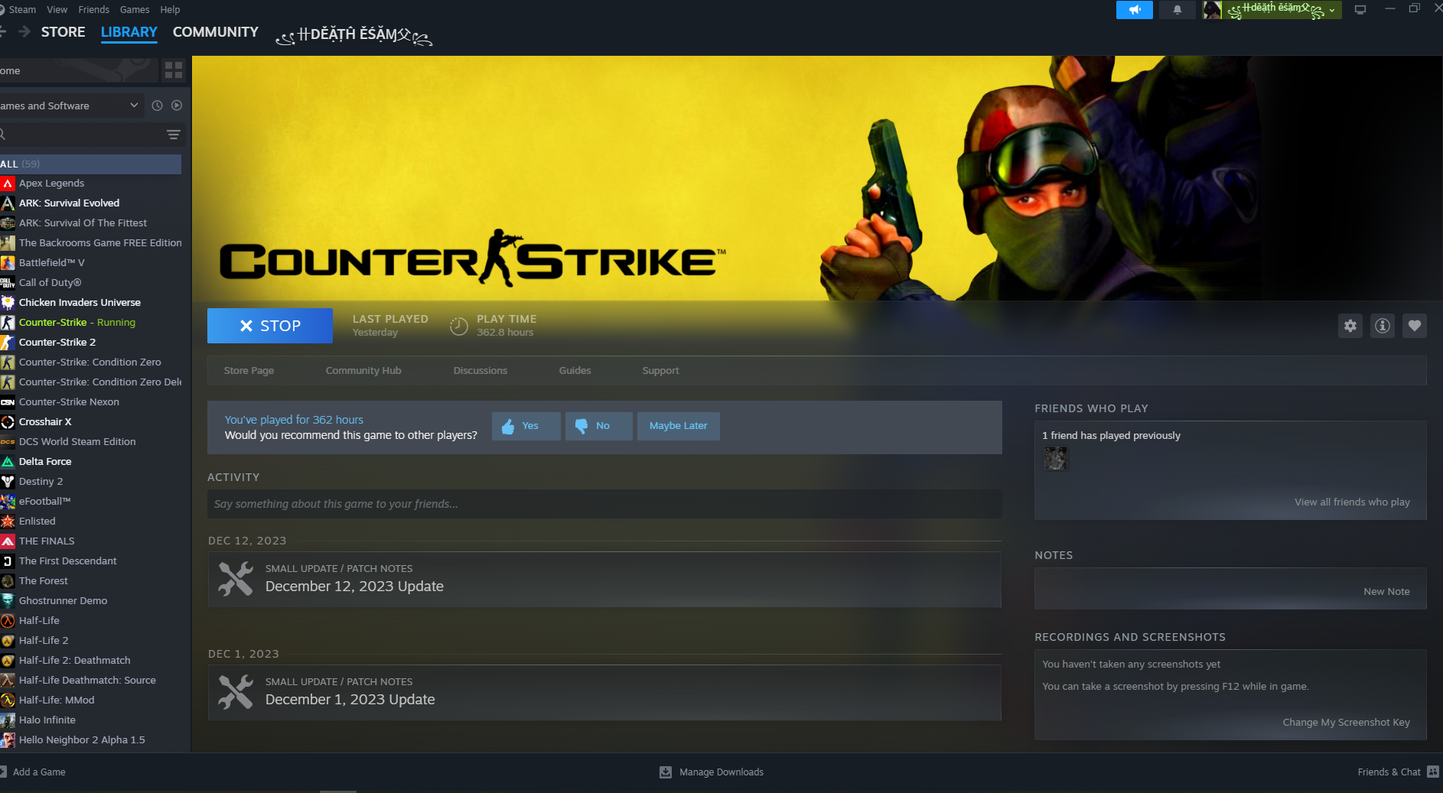Click the activity post input field
This screenshot has width=1443, height=793.
604,504
